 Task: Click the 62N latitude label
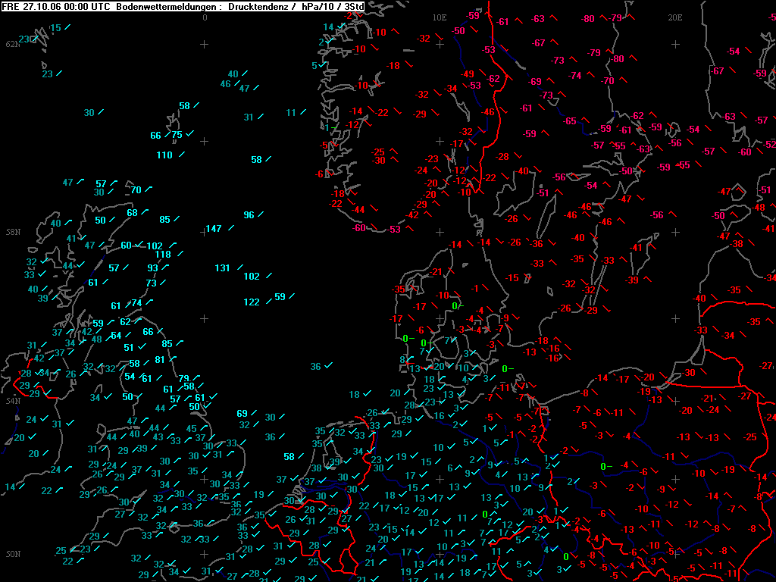click(13, 44)
